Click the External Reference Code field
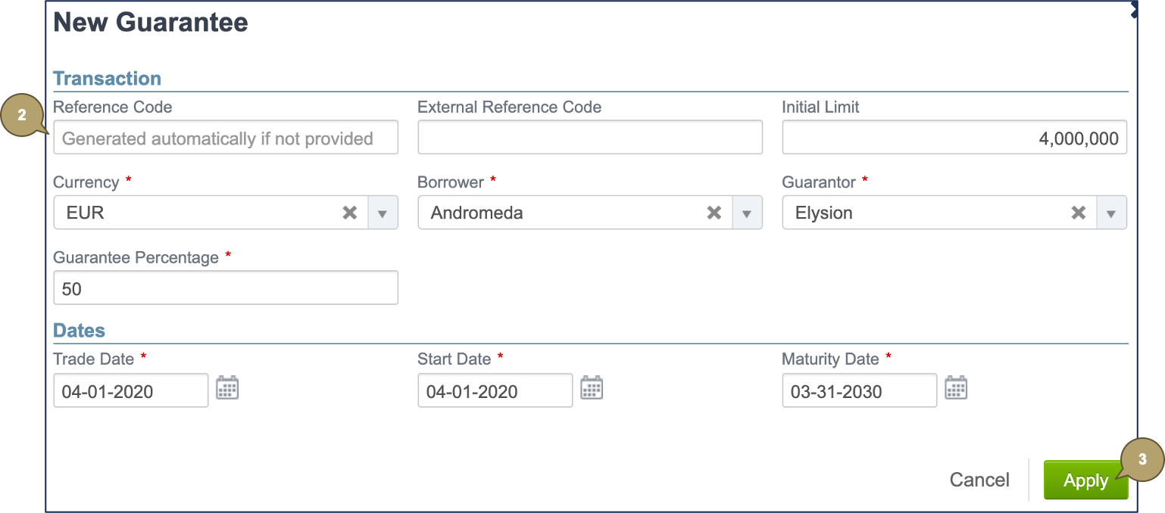The width and height of the screenshot is (1165, 513). (589, 138)
